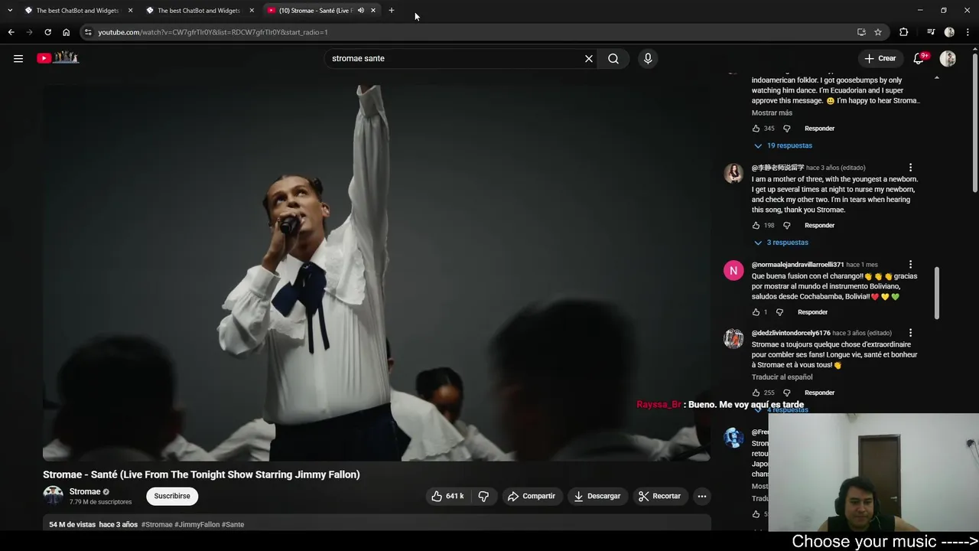Viewport: 979px width, 551px height.
Task: Open @dedzlivintondorcely6176 profile link
Action: point(791,333)
